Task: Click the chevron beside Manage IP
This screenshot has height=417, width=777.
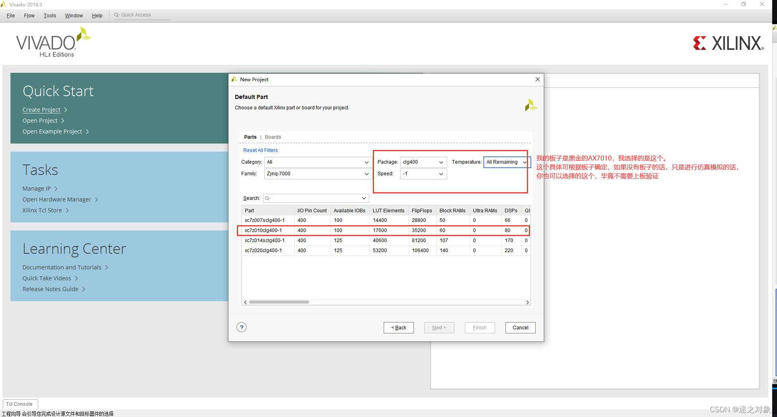Action: tap(56, 189)
